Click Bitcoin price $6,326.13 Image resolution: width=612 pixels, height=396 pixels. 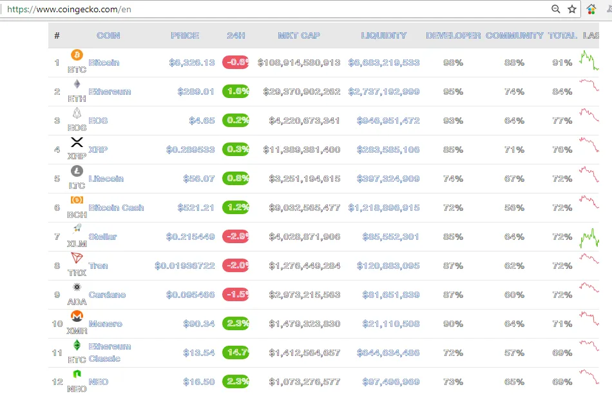point(192,63)
